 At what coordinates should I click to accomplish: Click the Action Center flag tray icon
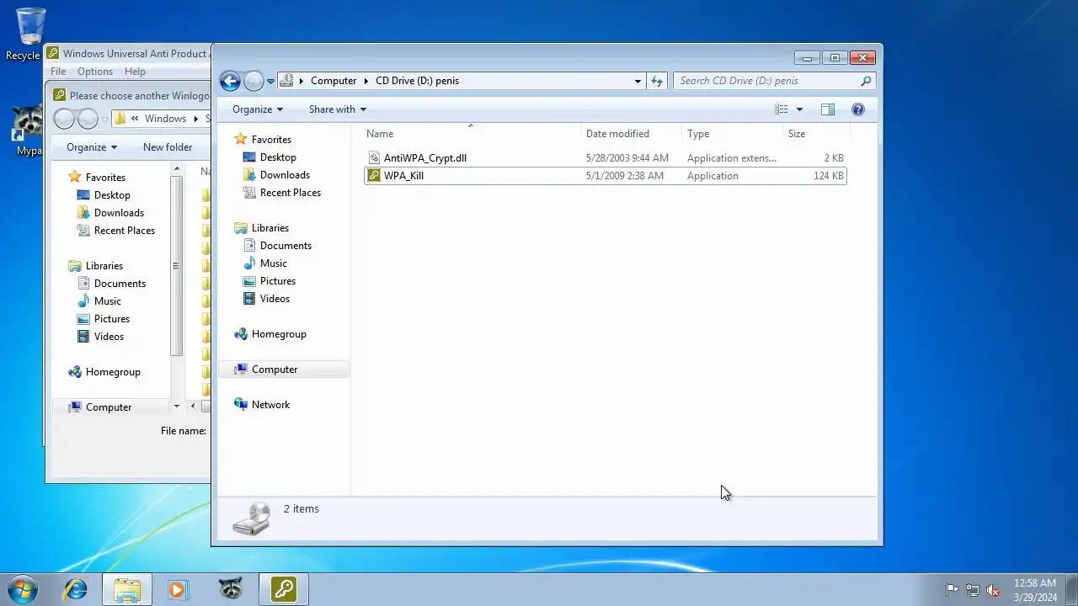coord(952,590)
